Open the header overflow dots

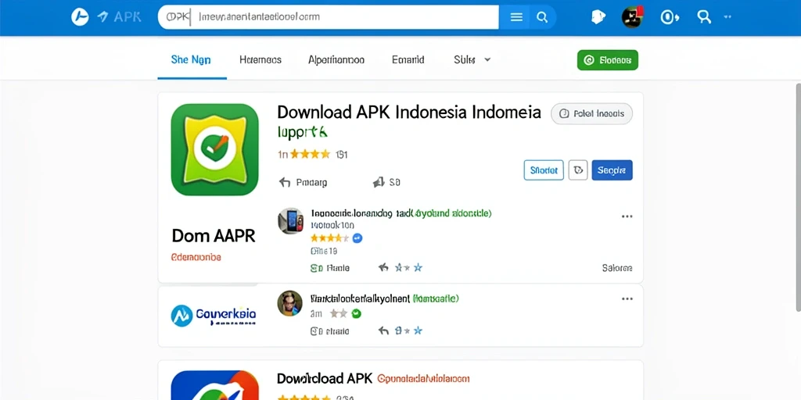click(x=728, y=17)
